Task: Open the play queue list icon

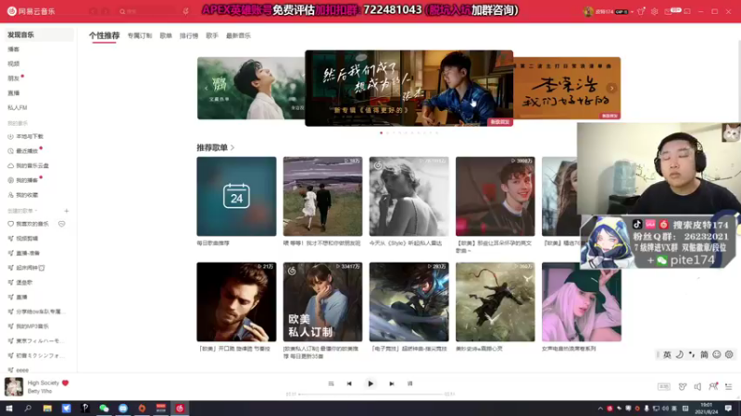Action: click(x=729, y=386)
